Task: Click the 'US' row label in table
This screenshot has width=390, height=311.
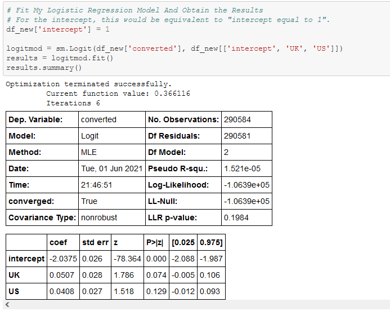Action: [x=26, y=291]
